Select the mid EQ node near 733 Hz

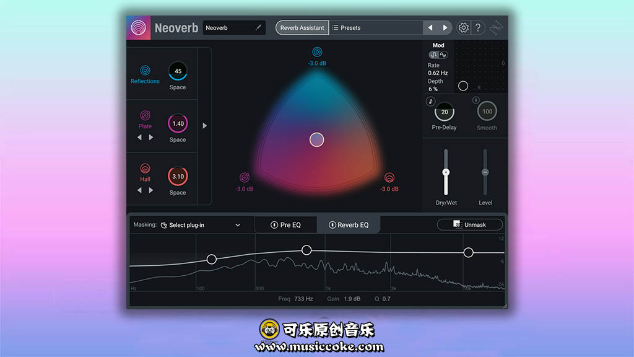[306, 250]
